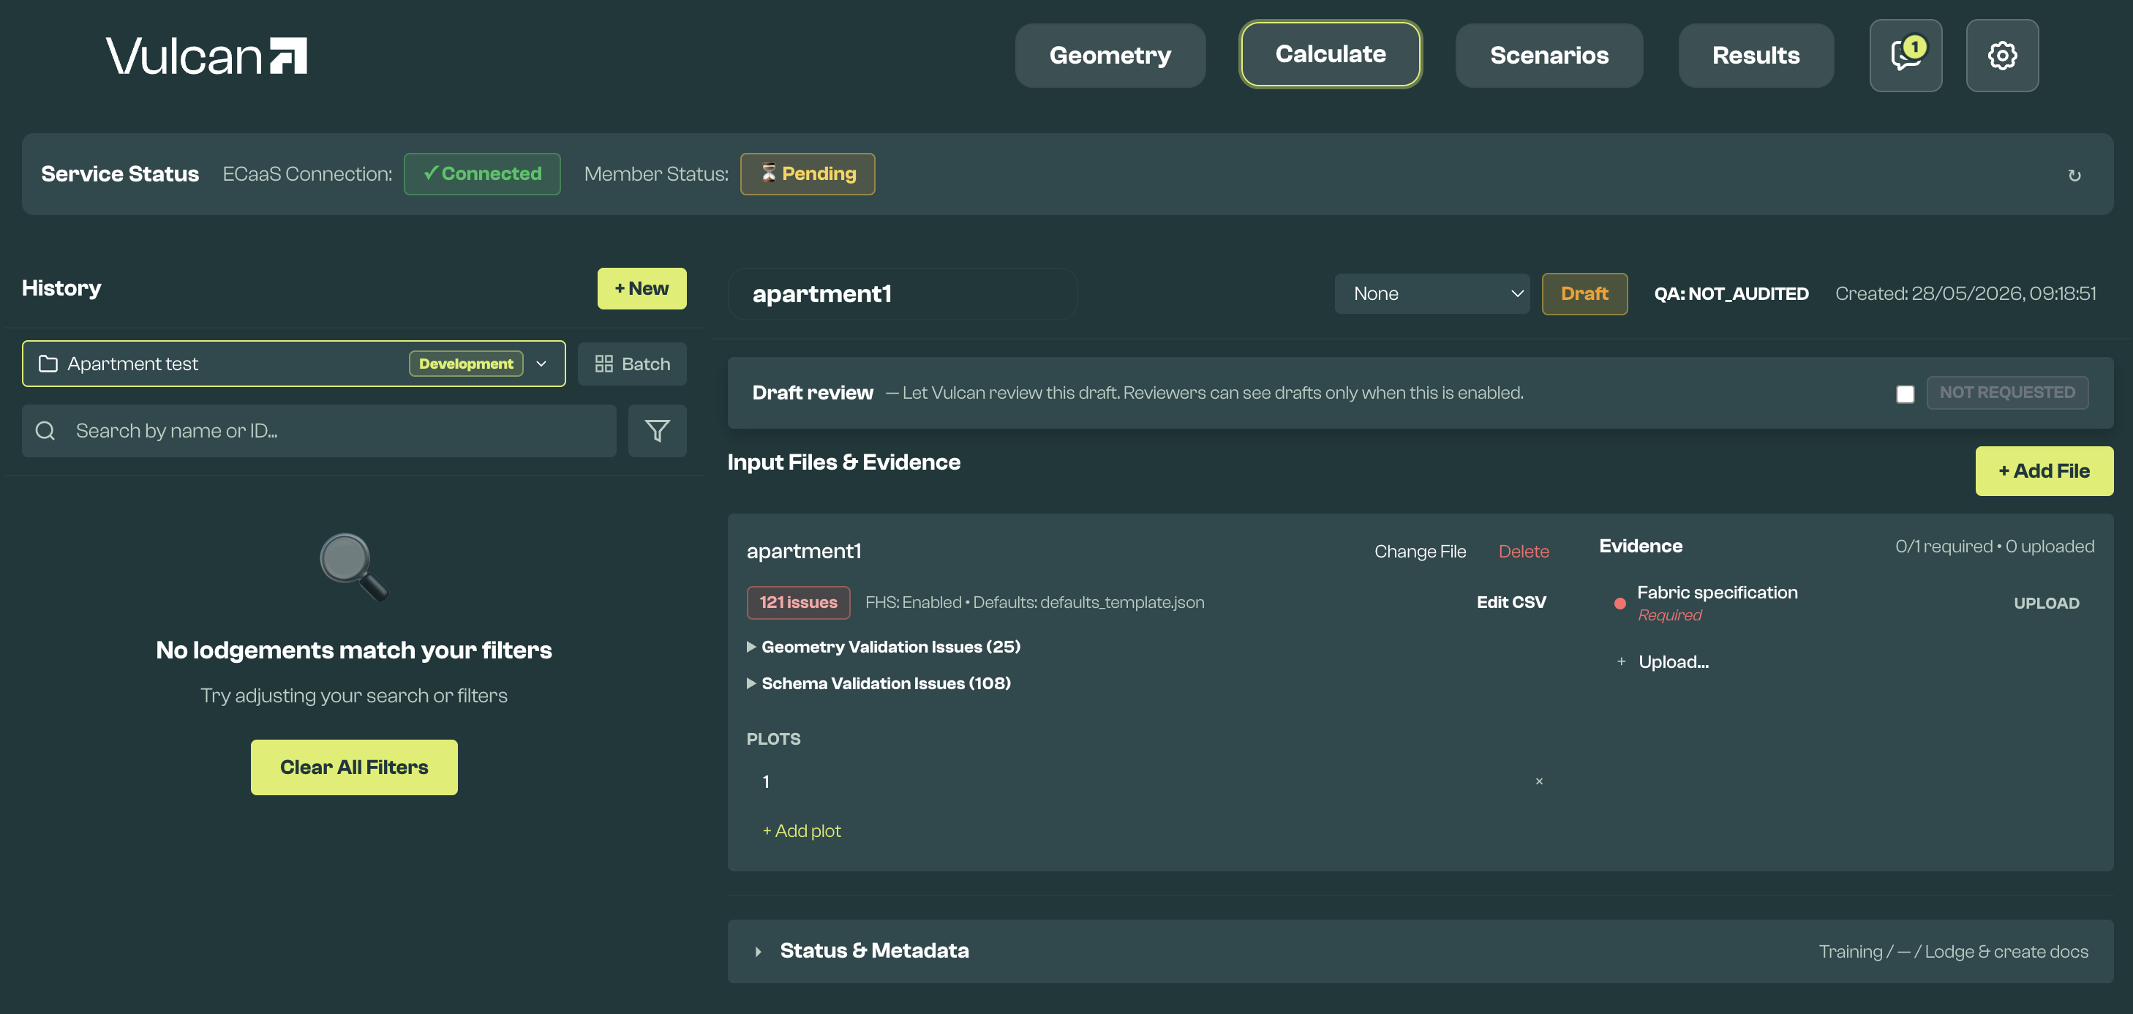Click the red Fabric specification required dot

[1619, 603]
